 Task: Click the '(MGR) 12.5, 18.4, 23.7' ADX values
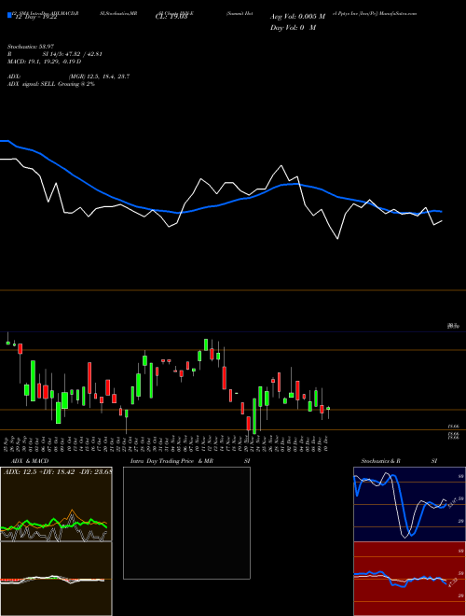[99, 77]
